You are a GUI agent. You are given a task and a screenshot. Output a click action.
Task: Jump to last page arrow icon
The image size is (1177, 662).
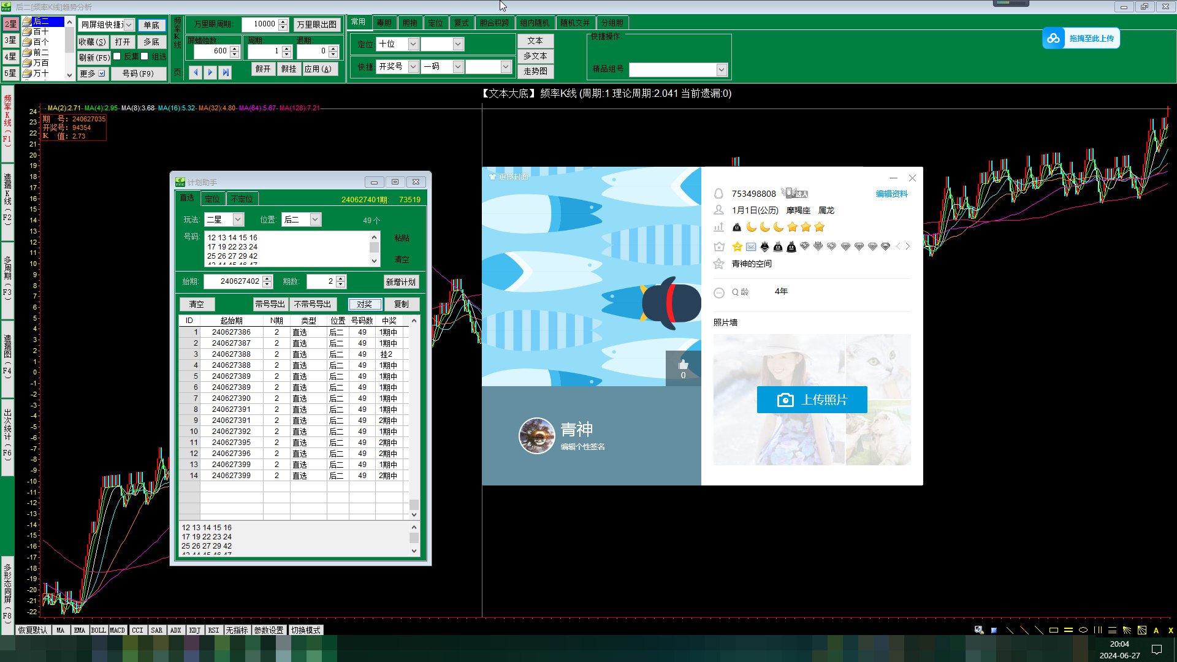[x=226, y=72]
